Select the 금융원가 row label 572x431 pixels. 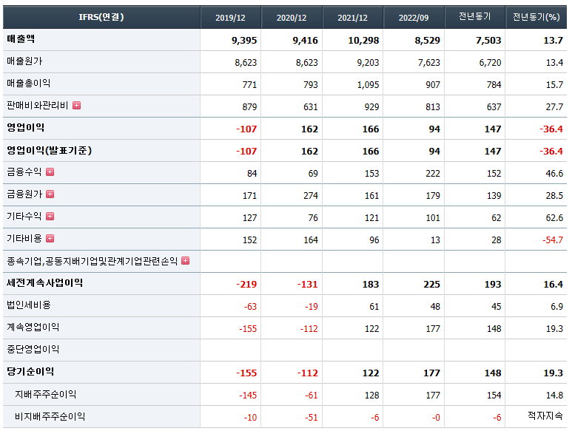coord(24,194)
